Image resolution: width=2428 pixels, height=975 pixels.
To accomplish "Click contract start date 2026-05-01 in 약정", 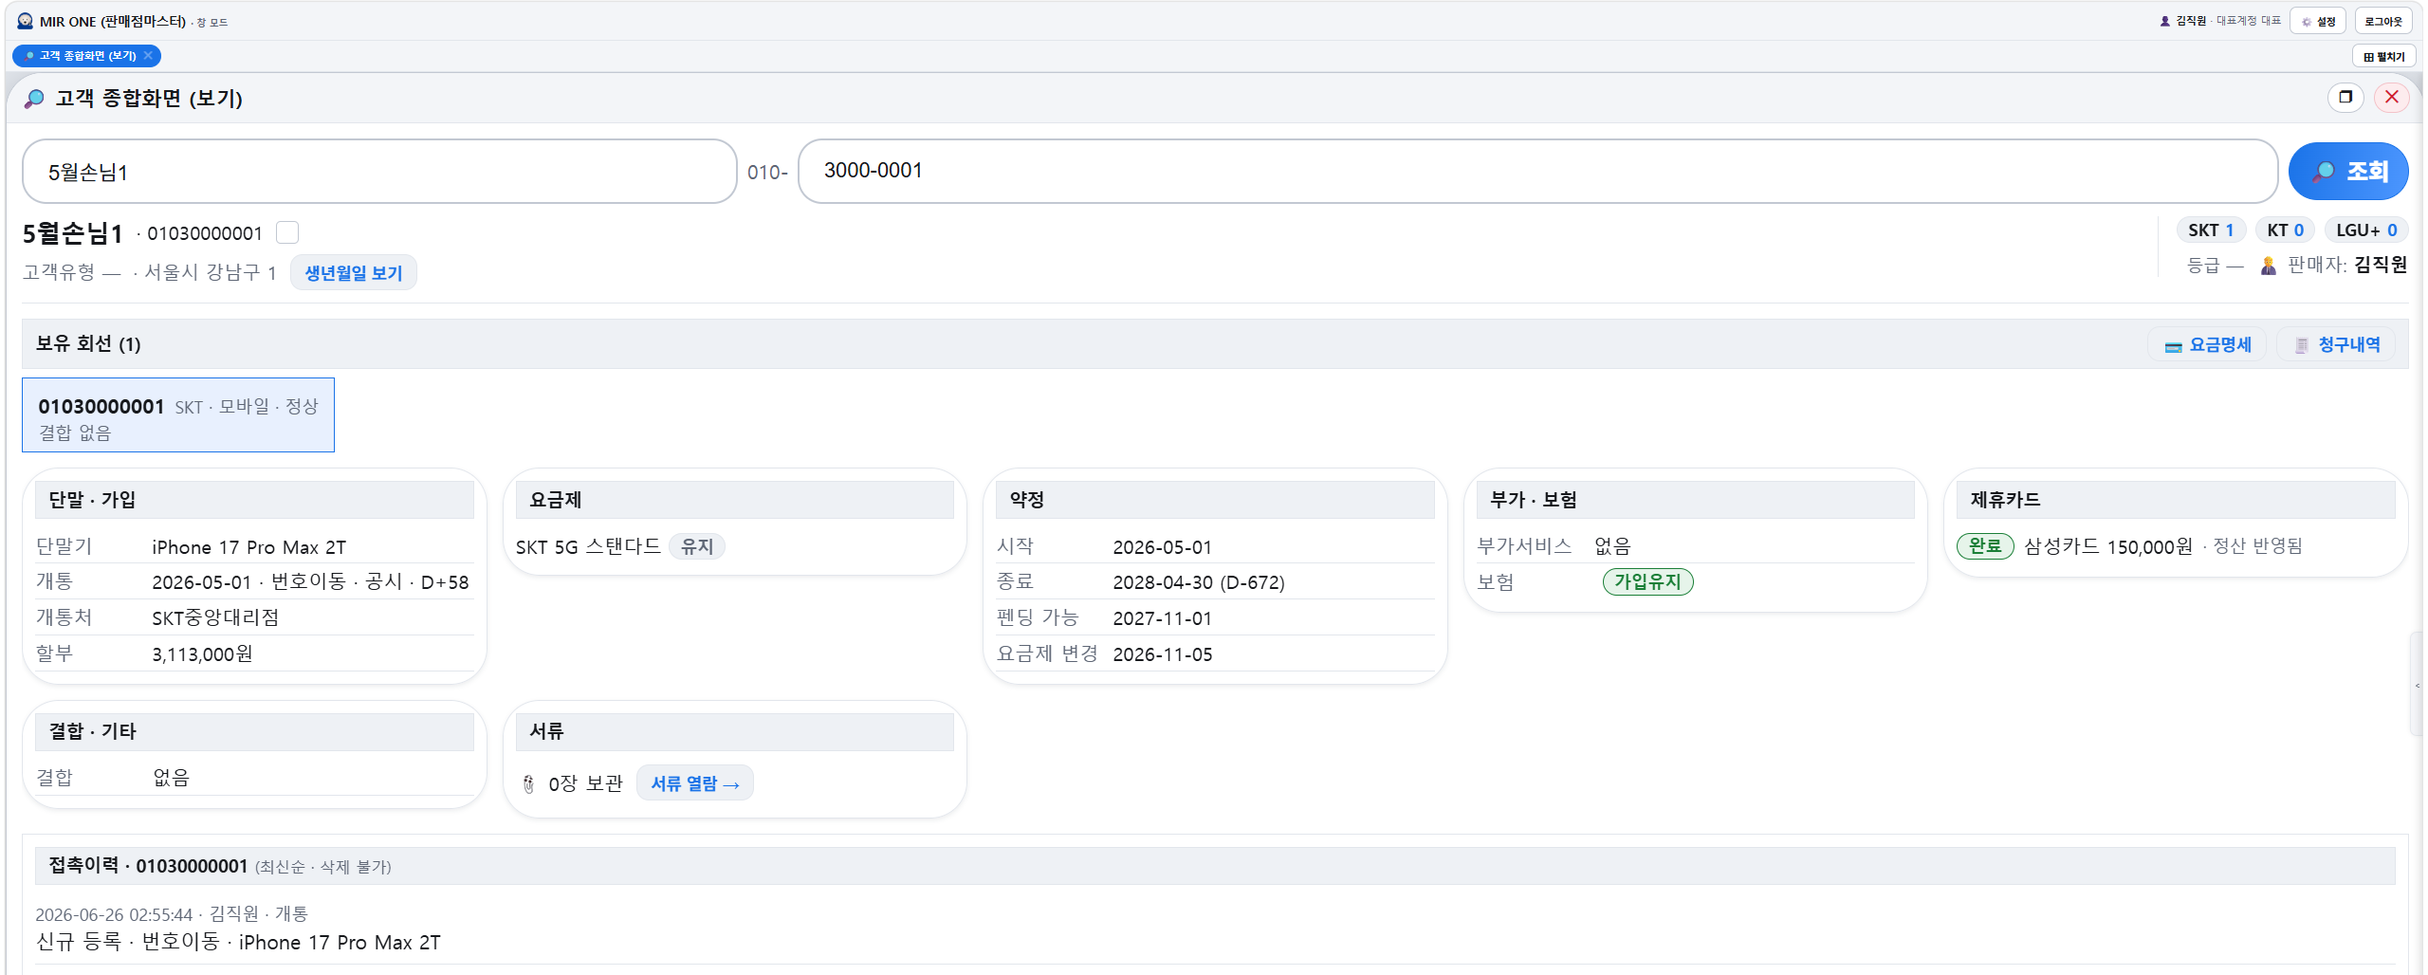I will [1163, 547].
